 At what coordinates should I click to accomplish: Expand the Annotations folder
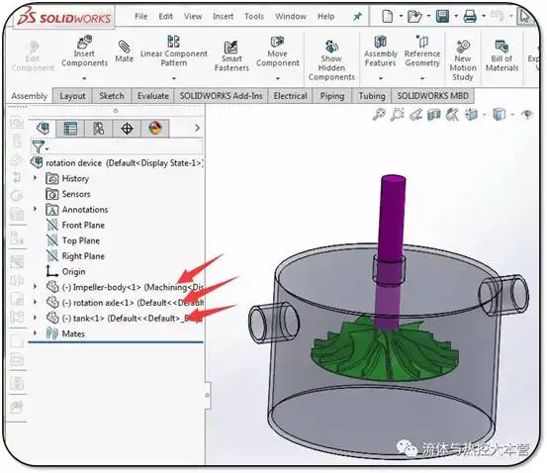point(35,209)
